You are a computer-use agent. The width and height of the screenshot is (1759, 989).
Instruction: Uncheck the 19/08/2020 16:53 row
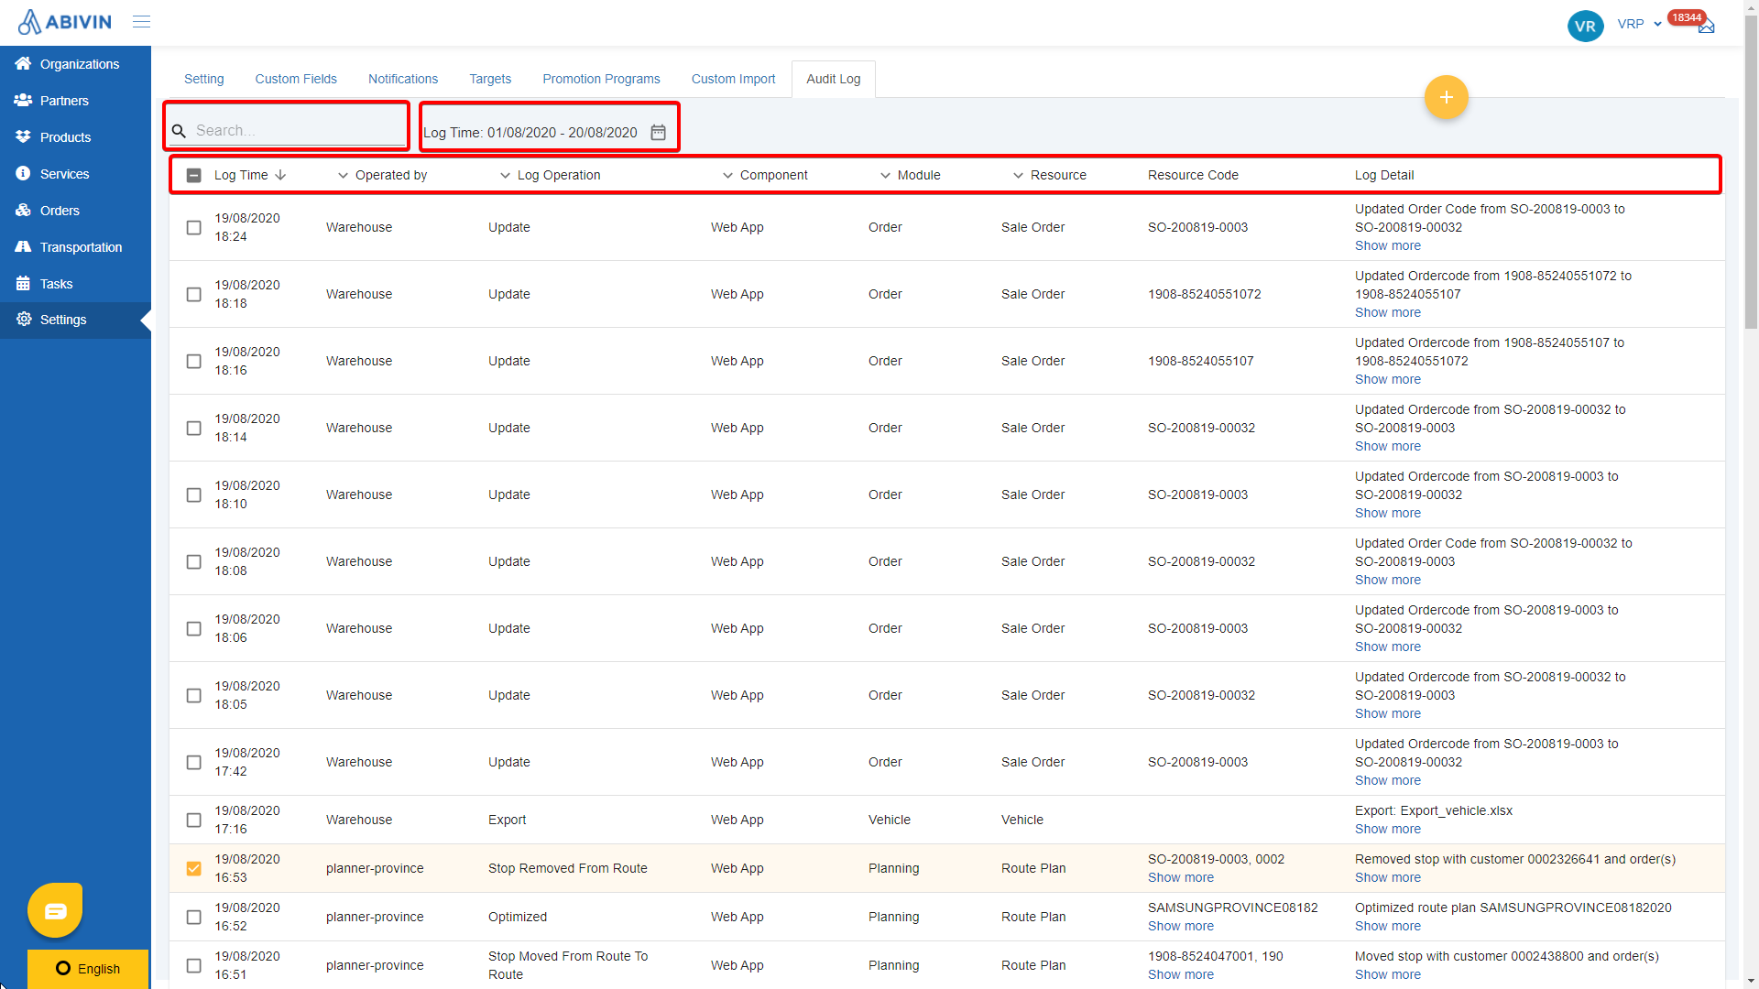[193, 868]
